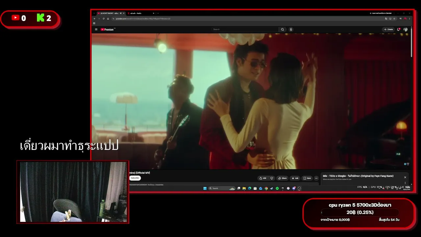Close the Netflix tab
The width and height of the screenshot is (421, 237).
tap(153, 13)
